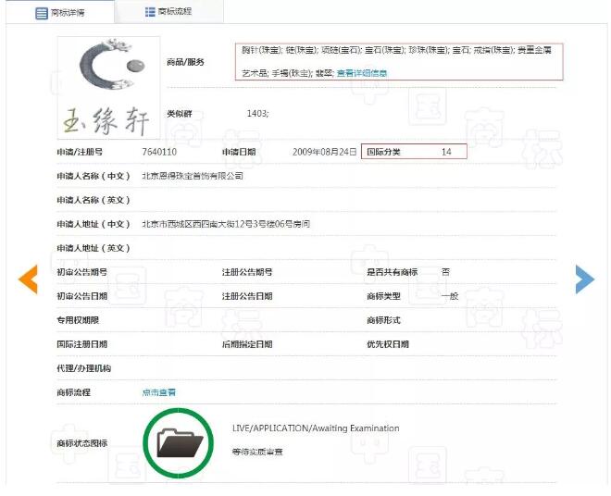The height and width of the screenshot is (496, 611).
Task: Switch to the 商标流程 tab
Action: pos(168,12)
